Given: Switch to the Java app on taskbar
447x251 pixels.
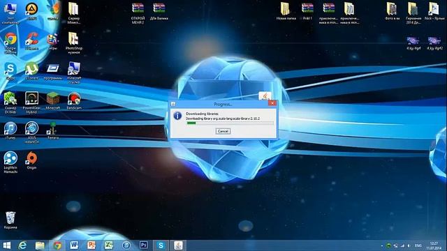Looking at the screenshot, I should 178,245.
